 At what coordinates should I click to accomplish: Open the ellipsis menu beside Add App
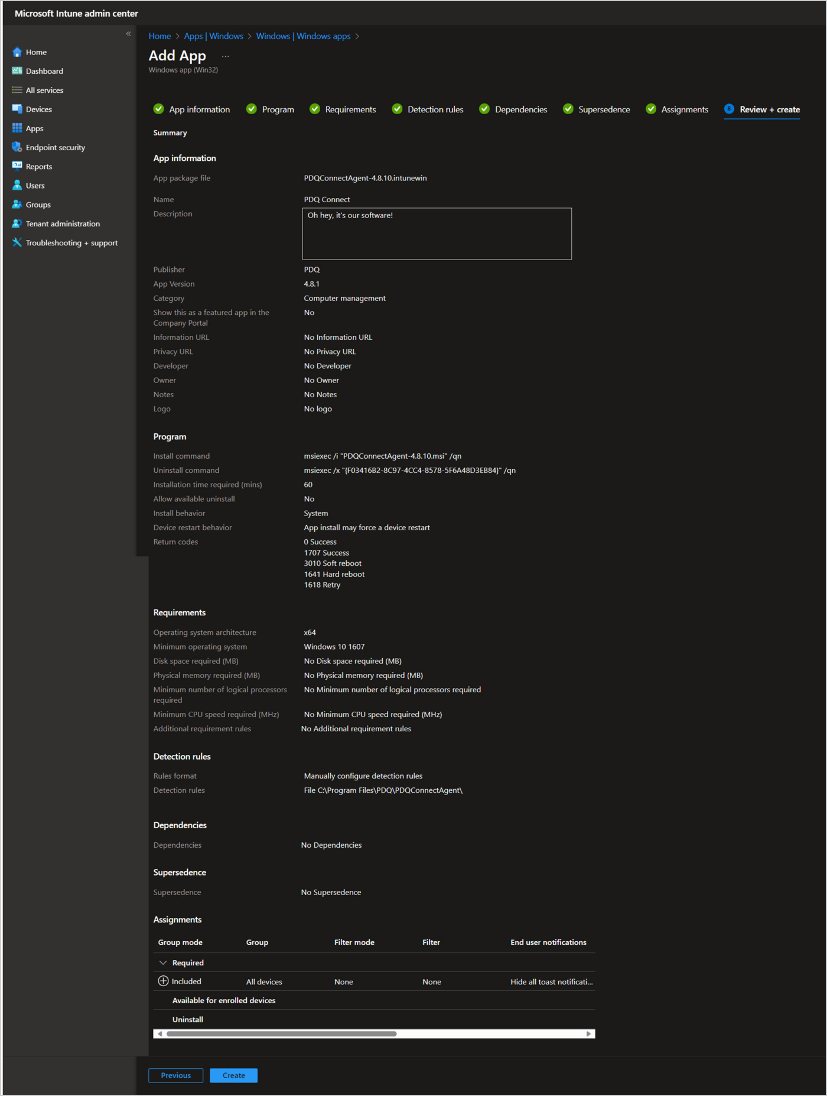pyautogui.click(x=225, y=56)
